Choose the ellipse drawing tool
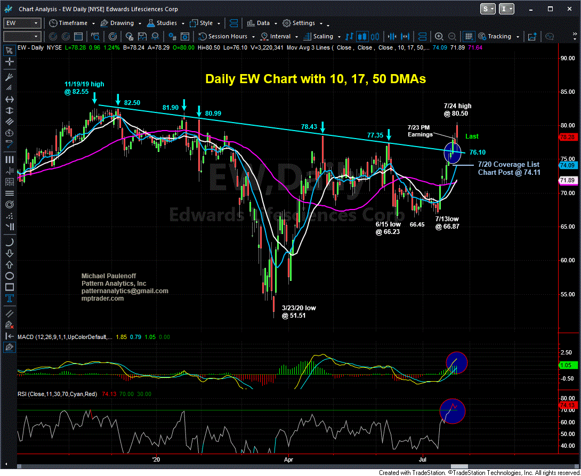Viewport: 581px width, 476px height. [9, 276]
